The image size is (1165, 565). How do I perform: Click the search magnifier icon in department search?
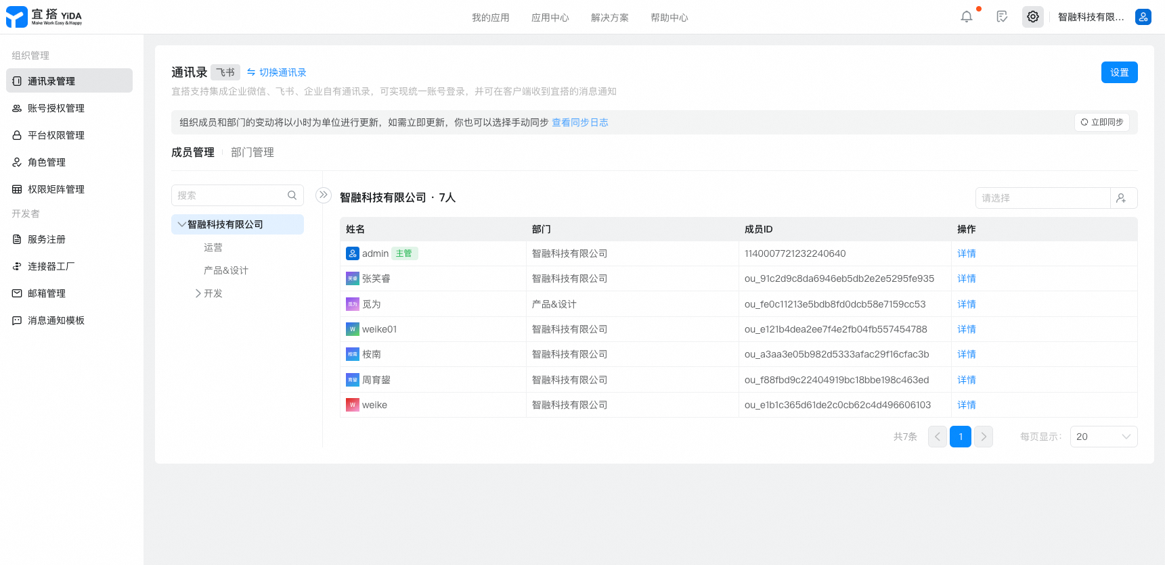coord(292,195)
